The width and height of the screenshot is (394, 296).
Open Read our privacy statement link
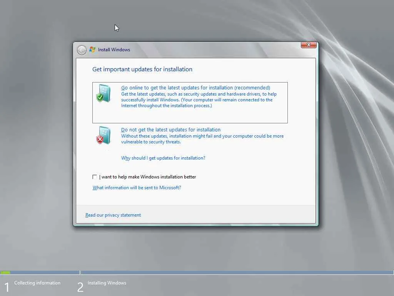click(x=113, y=215)
